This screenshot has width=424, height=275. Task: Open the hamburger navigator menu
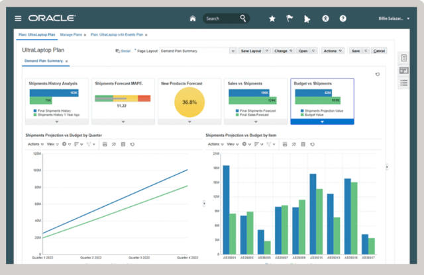[x=18, y=19]
